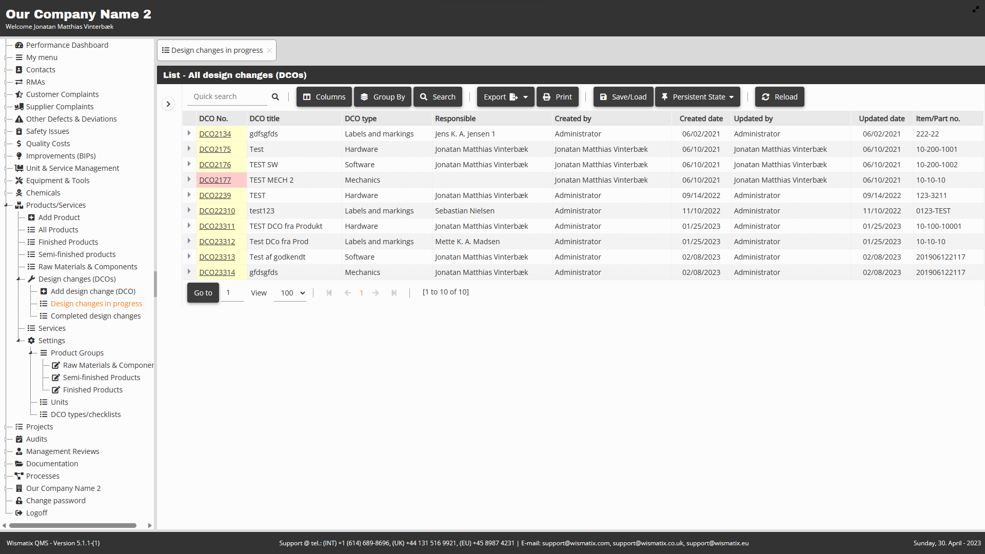The width and height of the screenshot is (985, 554).
Task: Open the DCO23311 link
Action: point(217,226)
